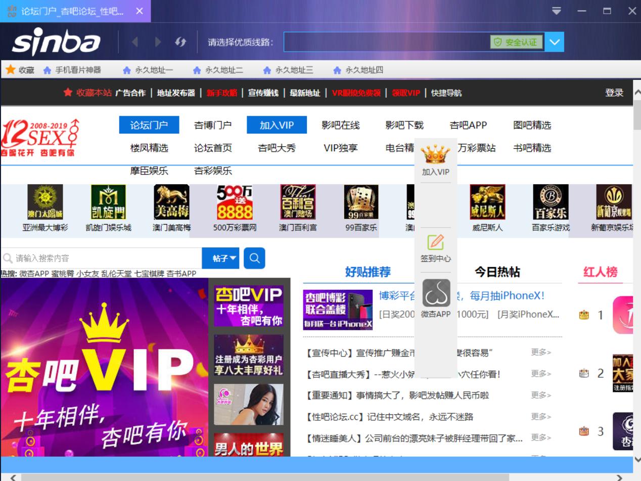Switch to the 今日热帖 tab

click(497, 272)
